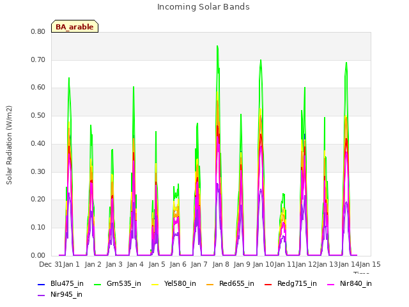
Task: Select the Nir945_in legend label
Action: [66, 294]
